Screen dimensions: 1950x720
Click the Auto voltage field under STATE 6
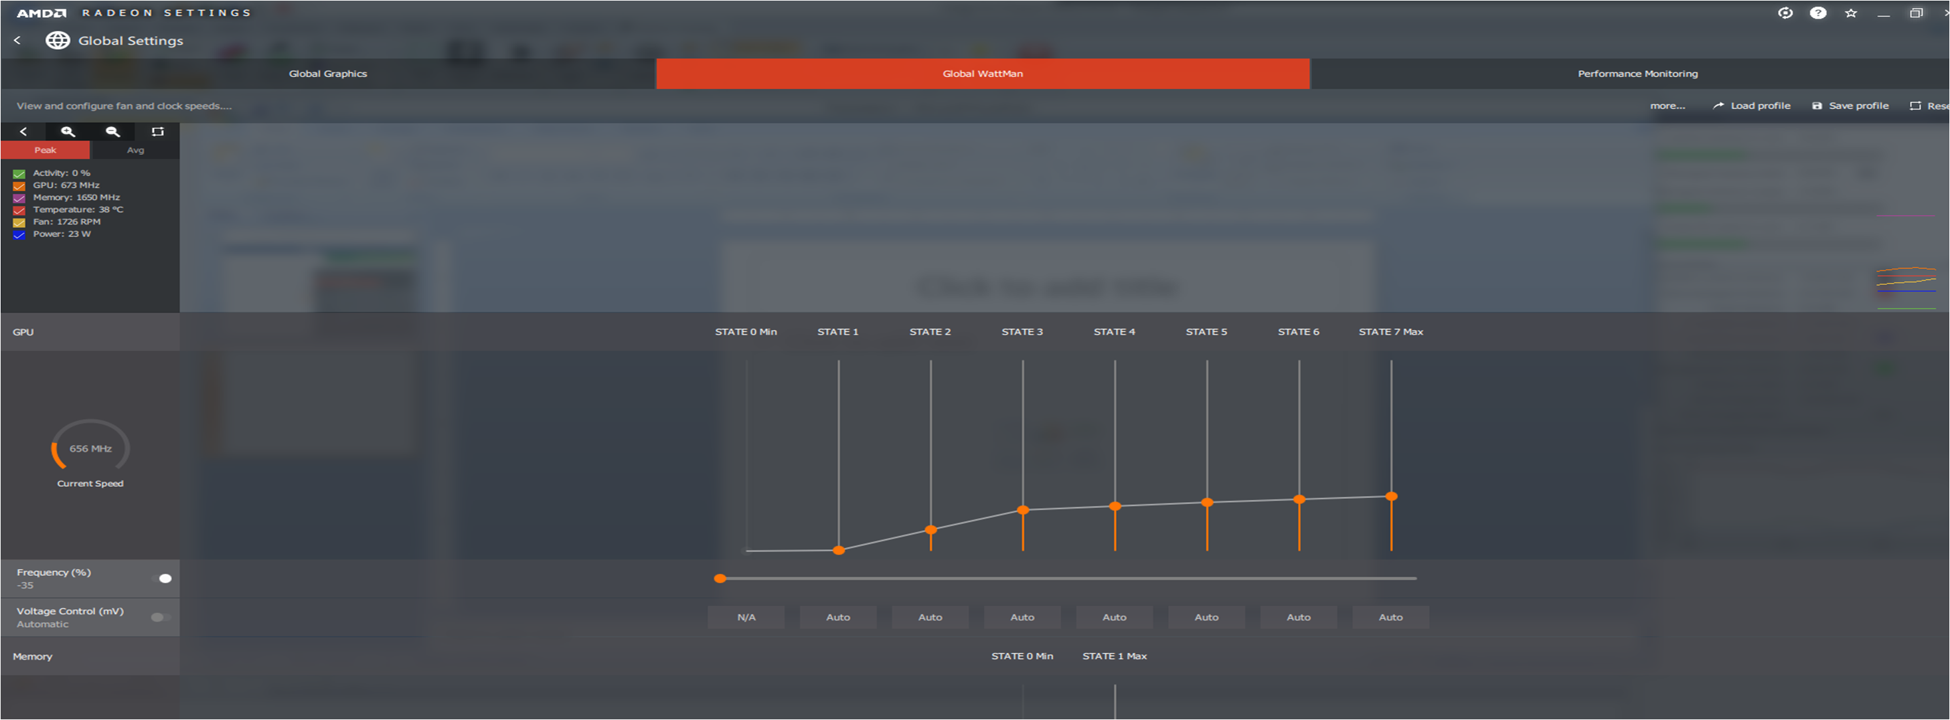[1298, 617]
